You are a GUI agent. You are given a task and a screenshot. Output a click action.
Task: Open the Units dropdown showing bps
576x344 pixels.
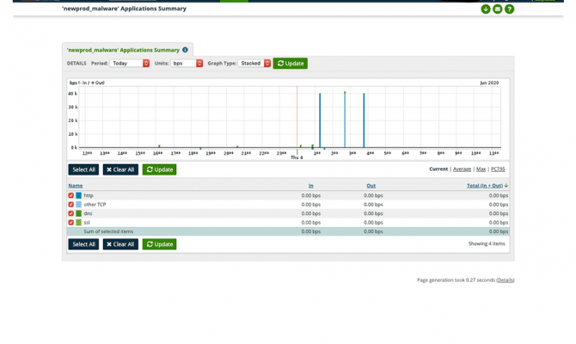point(187,64)
